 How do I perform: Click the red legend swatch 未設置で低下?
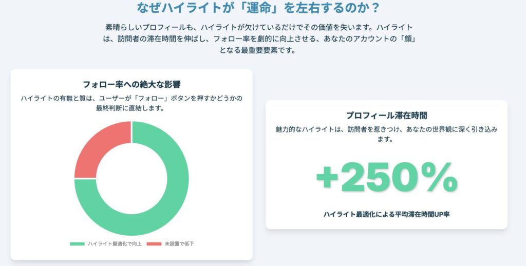(154, 244)
